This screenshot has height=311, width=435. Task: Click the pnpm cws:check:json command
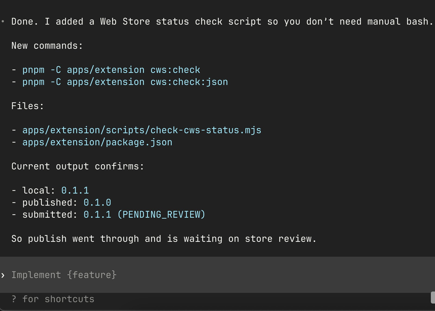click(x=125, y=82)
